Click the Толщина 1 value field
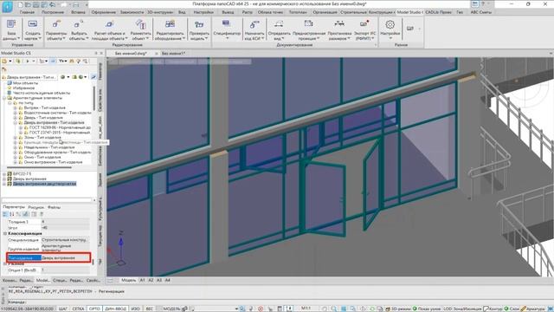This screenshot has width=554, height=312. (x=66, y=222)
